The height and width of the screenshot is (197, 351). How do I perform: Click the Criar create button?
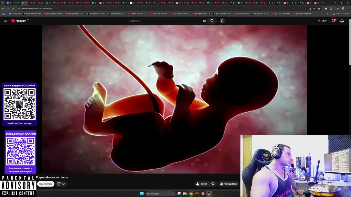coord(322,21)
